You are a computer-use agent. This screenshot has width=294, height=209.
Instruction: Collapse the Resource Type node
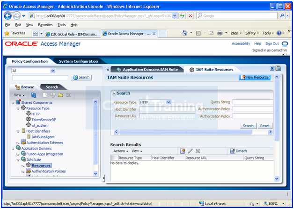pyautogui.click(x=18, y=108)
